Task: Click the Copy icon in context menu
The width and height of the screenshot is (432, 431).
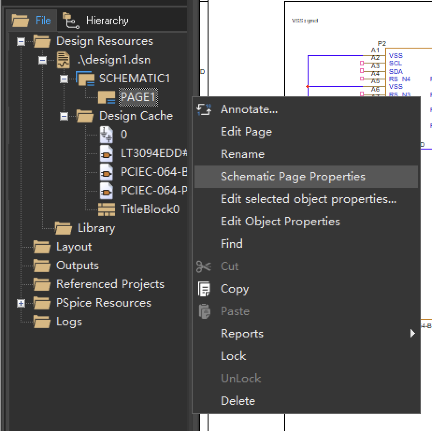Action: pyautogui.click(x=204, y=289)
